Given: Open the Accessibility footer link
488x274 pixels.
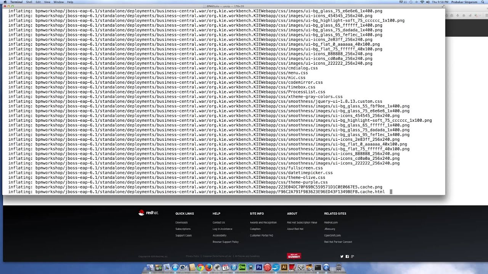Looking at the screenshot, I should 220,236.
